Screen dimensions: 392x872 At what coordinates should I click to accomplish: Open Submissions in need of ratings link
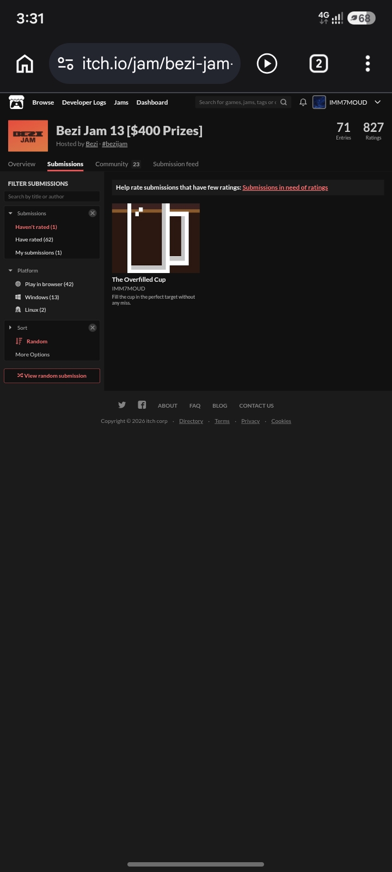(x=285, y=187)
